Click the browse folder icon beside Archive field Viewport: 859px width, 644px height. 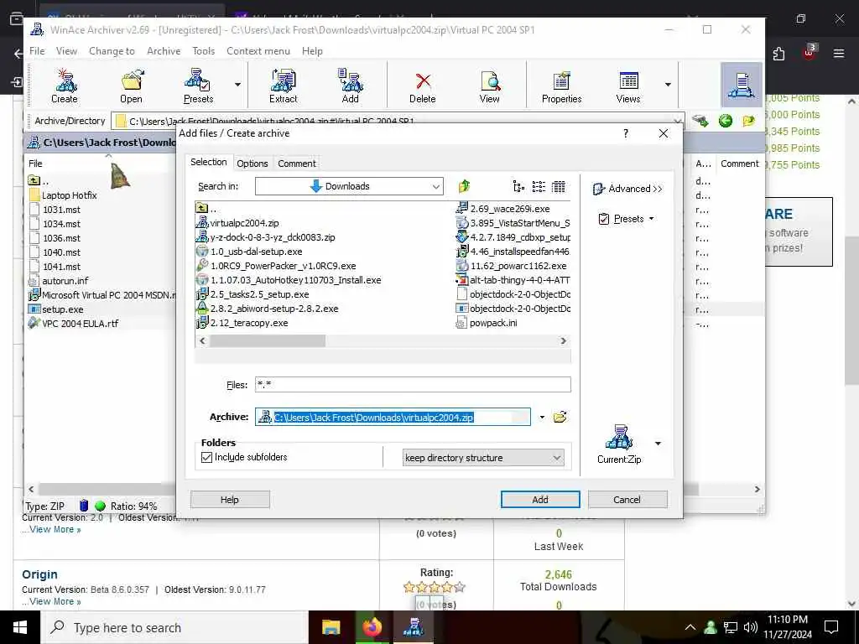[560, 418]
